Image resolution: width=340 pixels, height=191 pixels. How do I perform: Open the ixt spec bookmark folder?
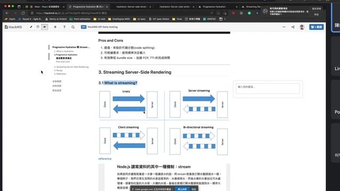pyautogui.click(x=139, y=19)
